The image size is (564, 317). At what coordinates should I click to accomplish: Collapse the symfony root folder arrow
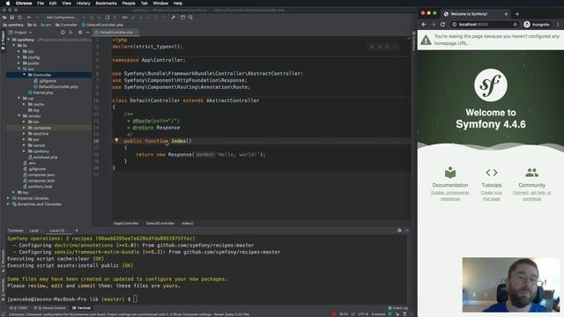point(9,40)
